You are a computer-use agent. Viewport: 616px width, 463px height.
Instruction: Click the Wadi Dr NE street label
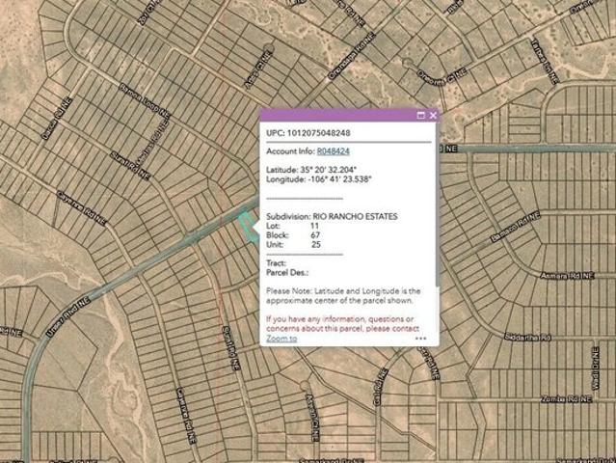coord(596,368)
